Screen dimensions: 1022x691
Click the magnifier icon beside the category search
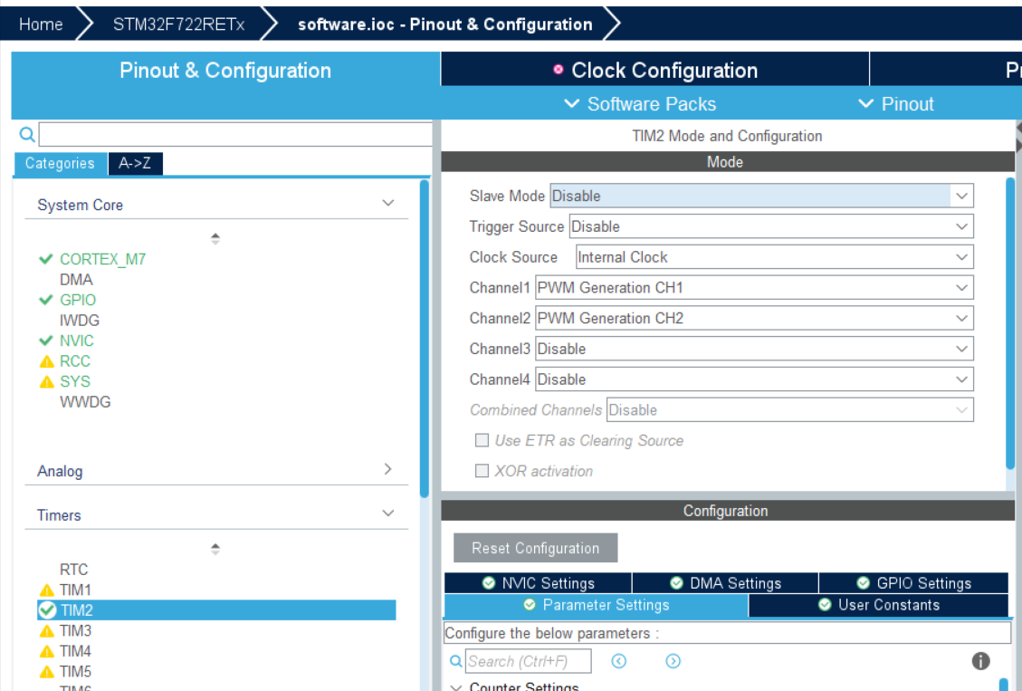27,134
